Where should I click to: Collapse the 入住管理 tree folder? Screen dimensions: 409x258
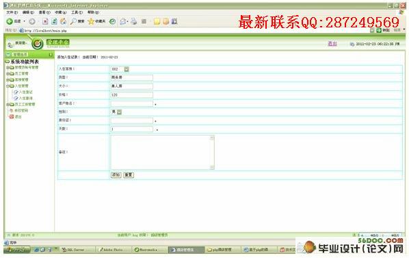pos(8,86)
